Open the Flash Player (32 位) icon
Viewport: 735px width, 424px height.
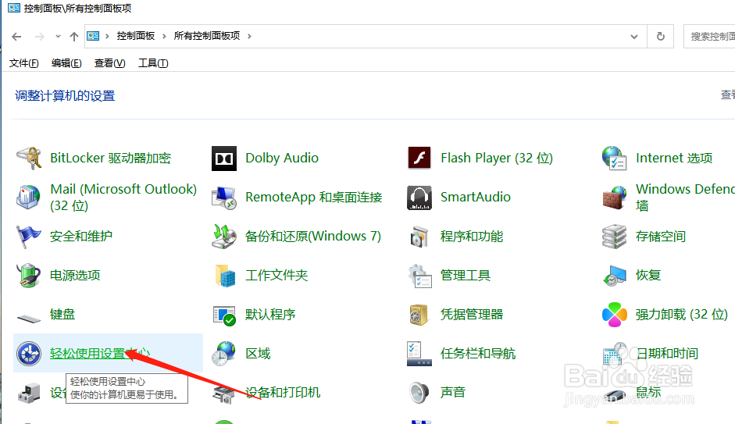tap(419, 158)
